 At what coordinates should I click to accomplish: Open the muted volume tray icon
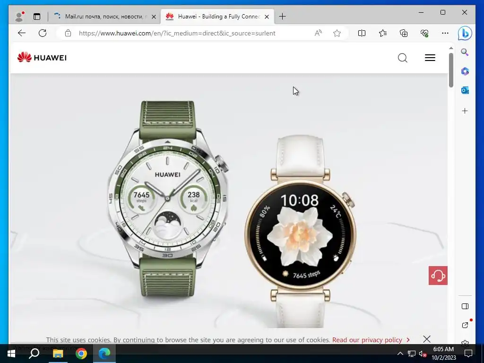point(423,354)
